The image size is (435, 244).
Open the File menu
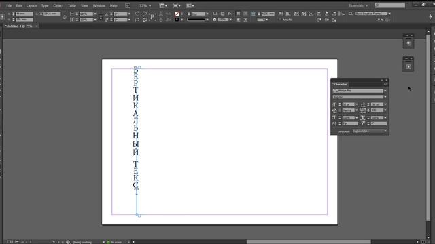9,5
